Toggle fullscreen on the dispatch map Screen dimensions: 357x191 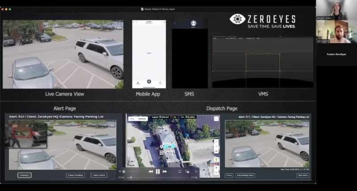coord(216,119)
